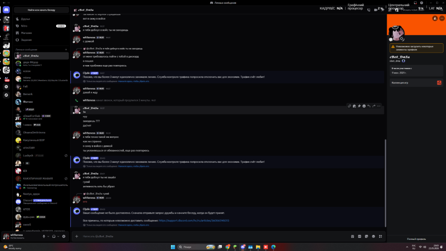Go back with left arrow in title bar
This screenshot has width=446, height=251.
click(x=4, y=3)
